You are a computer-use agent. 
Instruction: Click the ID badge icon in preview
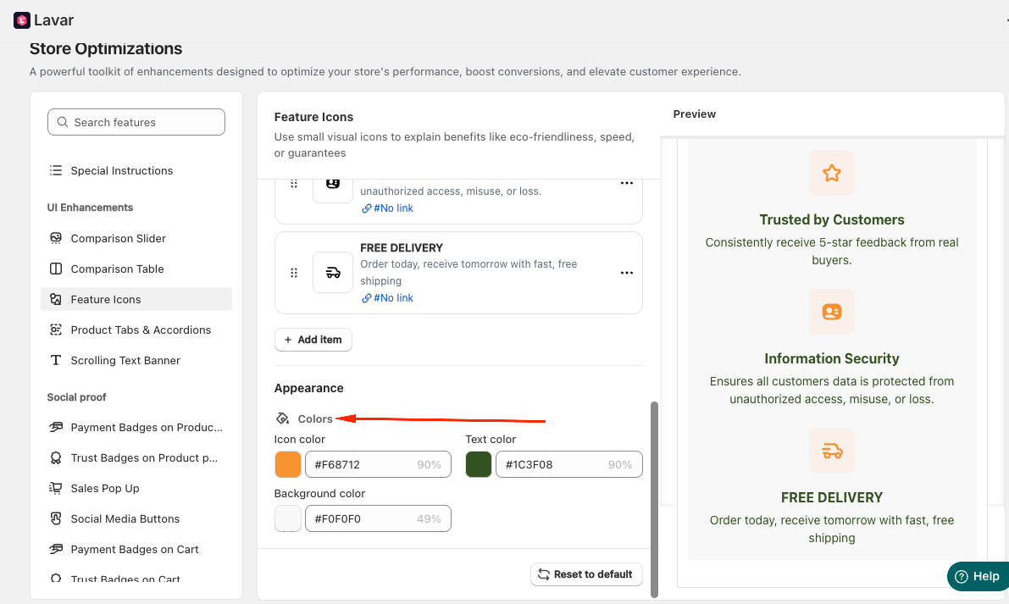831,312
